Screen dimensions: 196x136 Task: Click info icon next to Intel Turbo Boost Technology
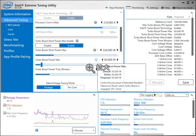[x=71, y=13]
